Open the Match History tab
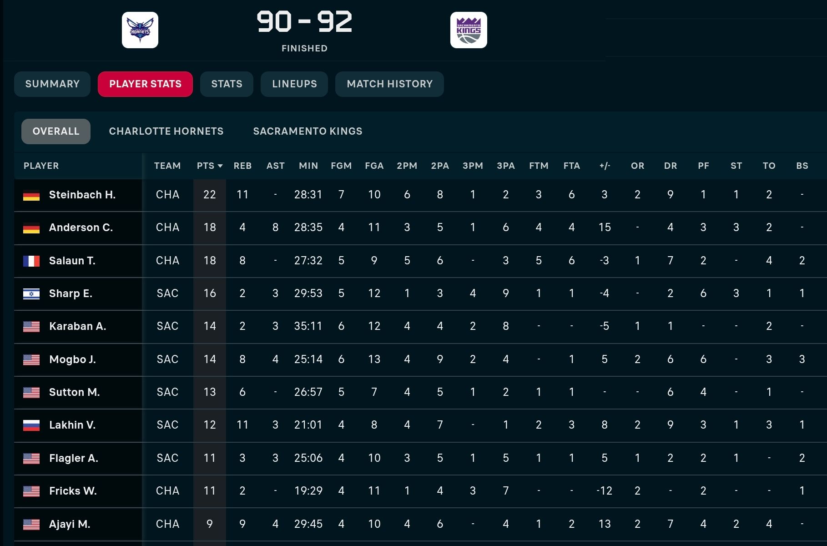 click(x=389, y=84)
